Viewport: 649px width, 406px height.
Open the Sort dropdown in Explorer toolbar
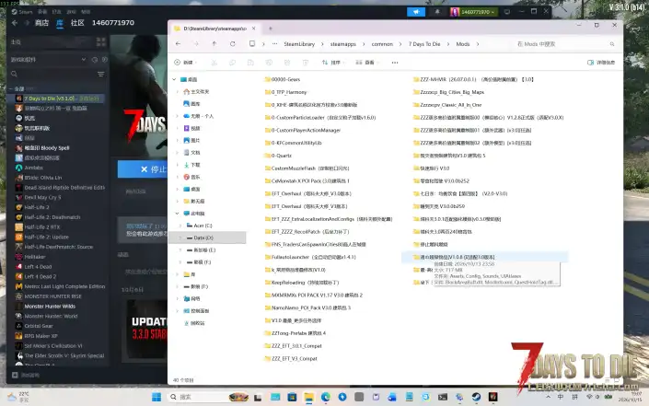tap(332, 63)
